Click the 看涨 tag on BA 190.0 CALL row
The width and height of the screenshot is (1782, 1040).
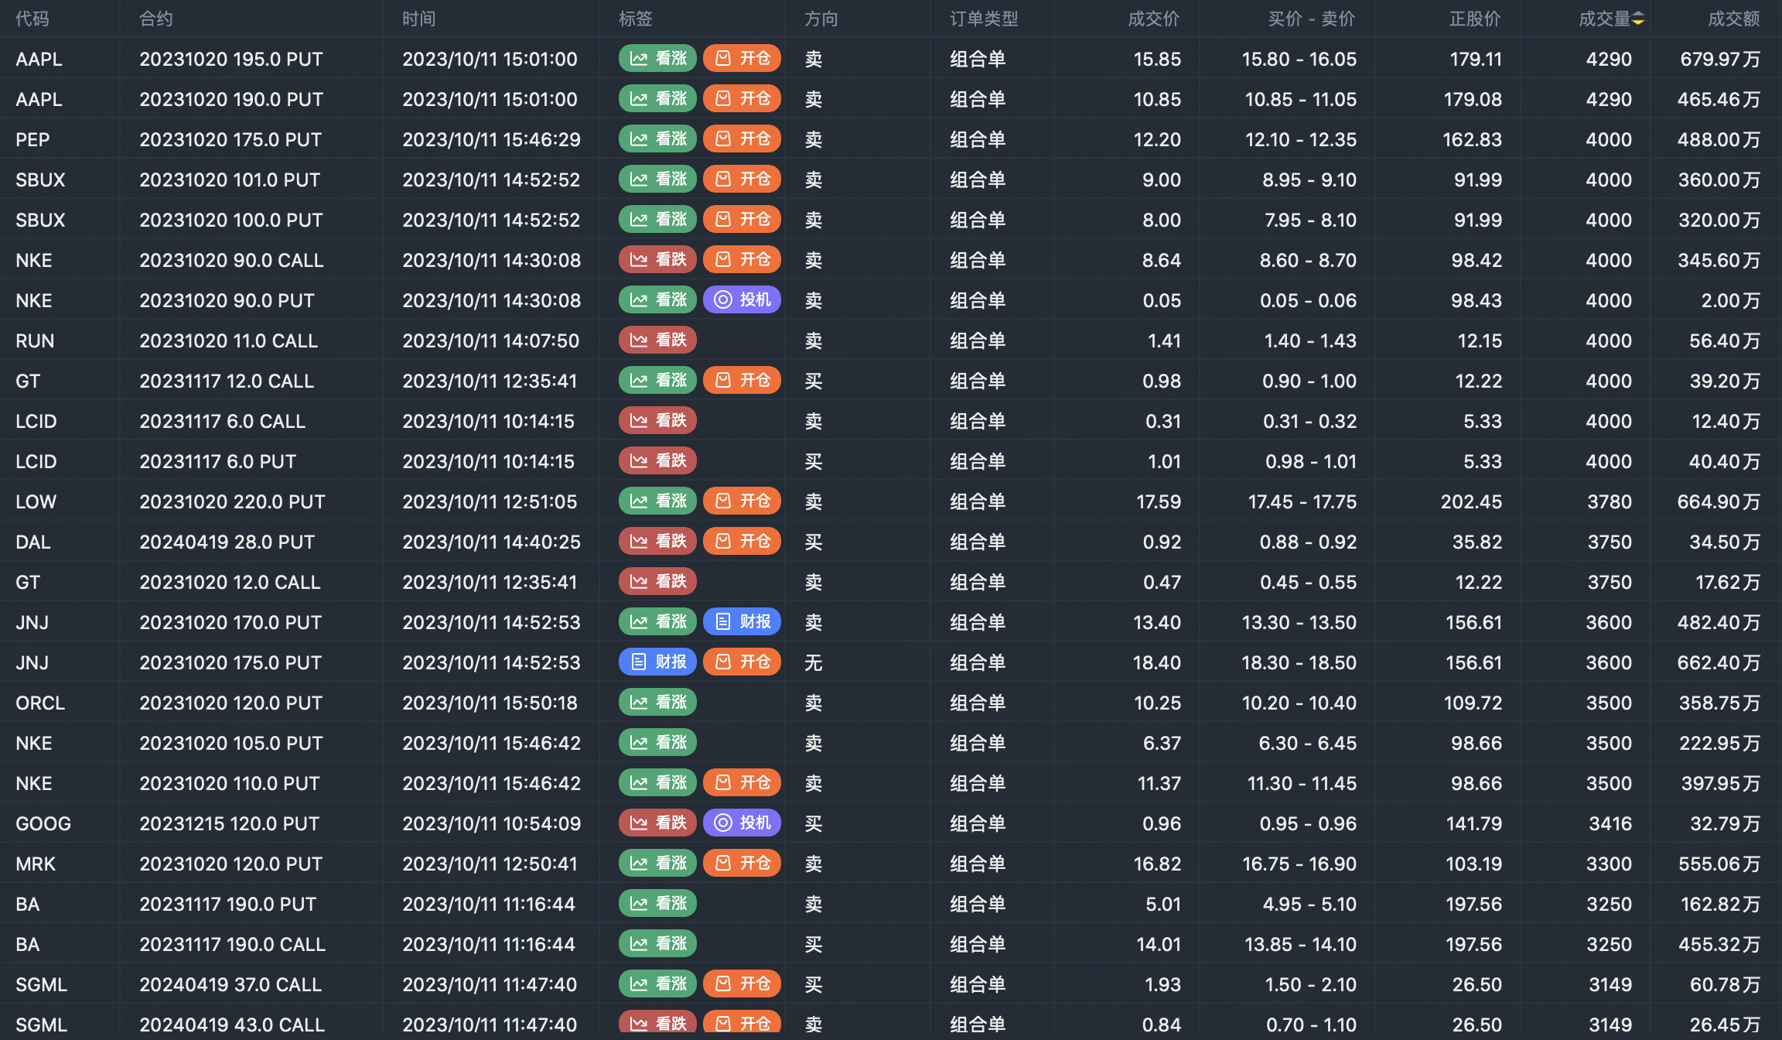(657, 944)
